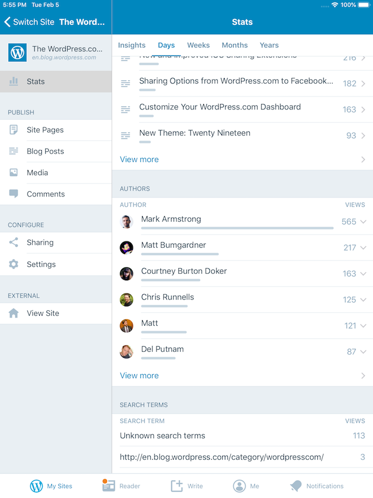
Task: Click post icon beside Sharing Options from WordPress.com
Action: [126, 84]
